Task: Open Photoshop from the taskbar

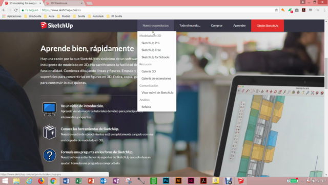Action: click(x=166, y=181)
